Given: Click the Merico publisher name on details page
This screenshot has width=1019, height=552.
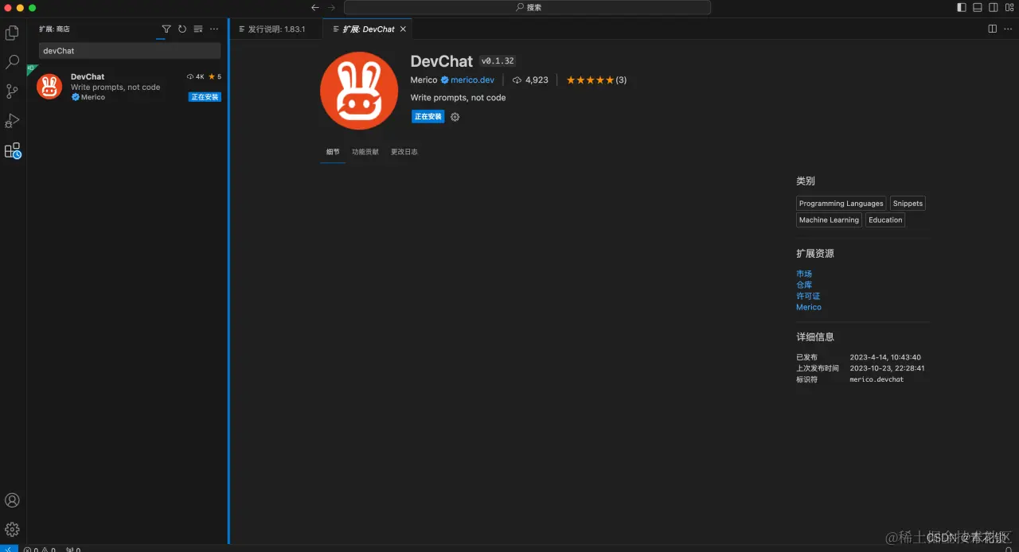Looking at the screenshot, I should 424,80.
